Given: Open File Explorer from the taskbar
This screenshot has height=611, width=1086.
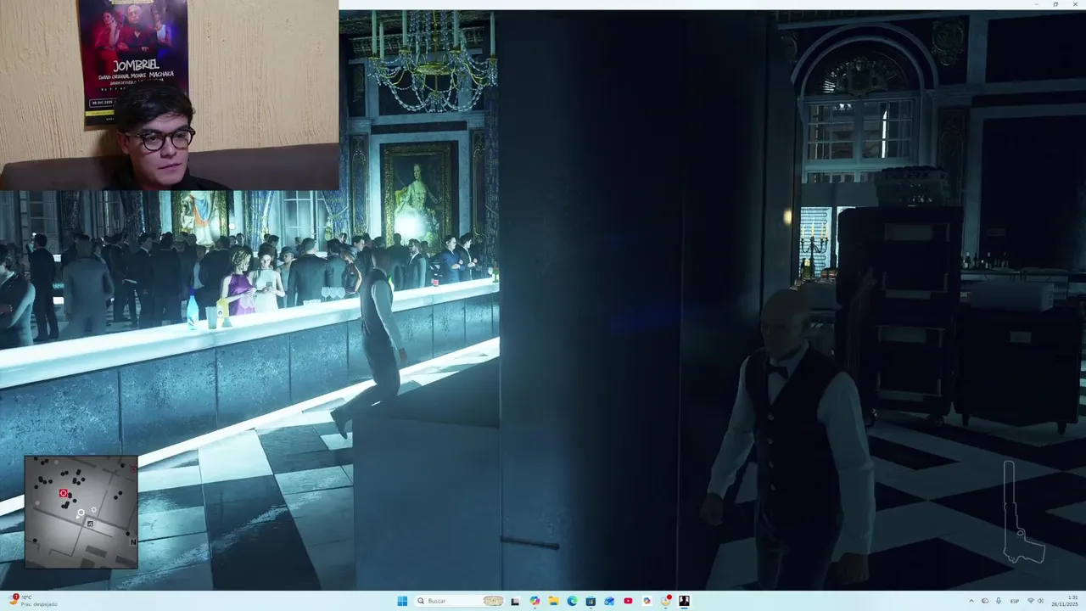Looking at the screenshot, I should coord(553,601).
